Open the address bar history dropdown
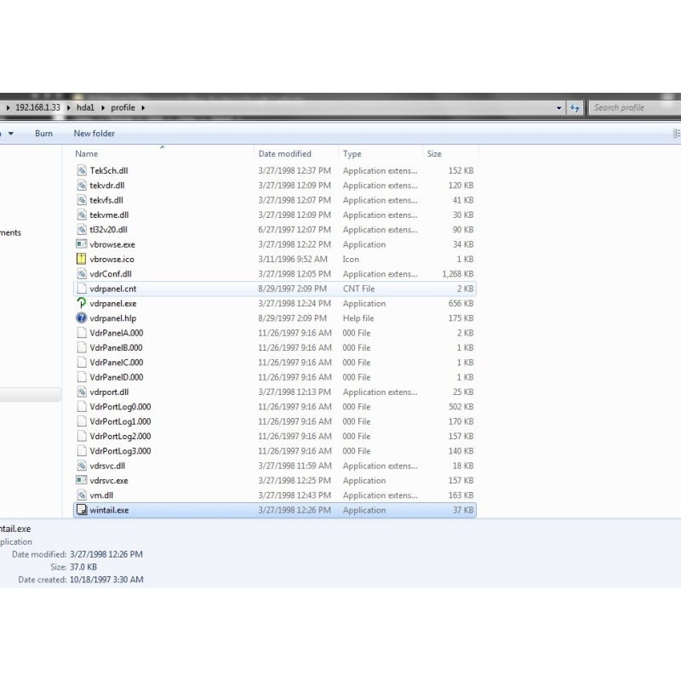 pyautogui.click(x=559, y=108)
